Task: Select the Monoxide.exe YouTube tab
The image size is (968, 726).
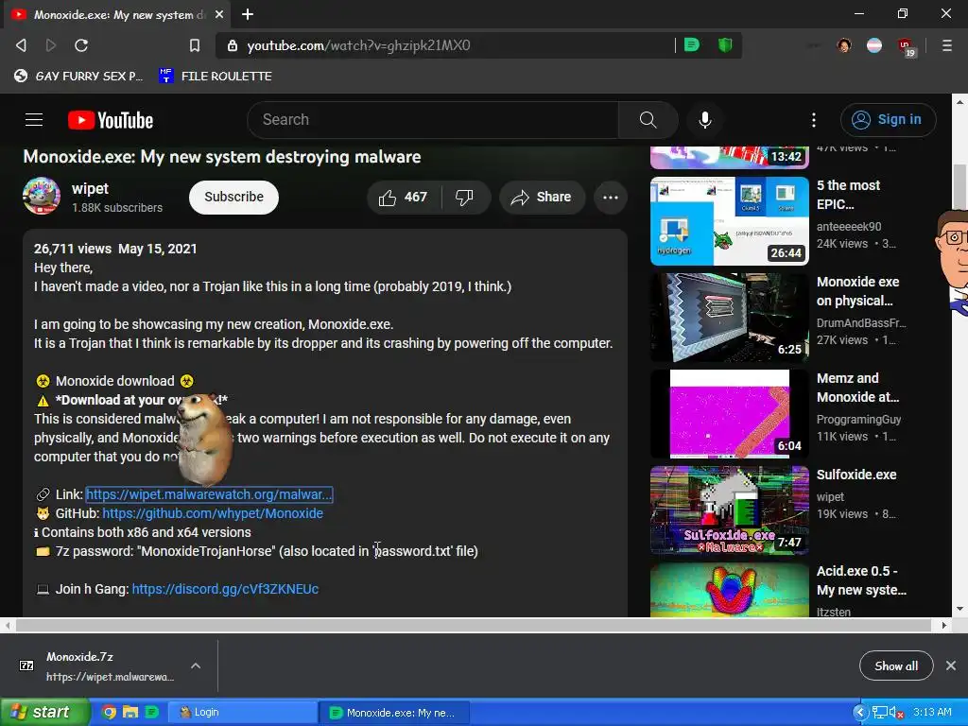Action: [x=118, y=14]
